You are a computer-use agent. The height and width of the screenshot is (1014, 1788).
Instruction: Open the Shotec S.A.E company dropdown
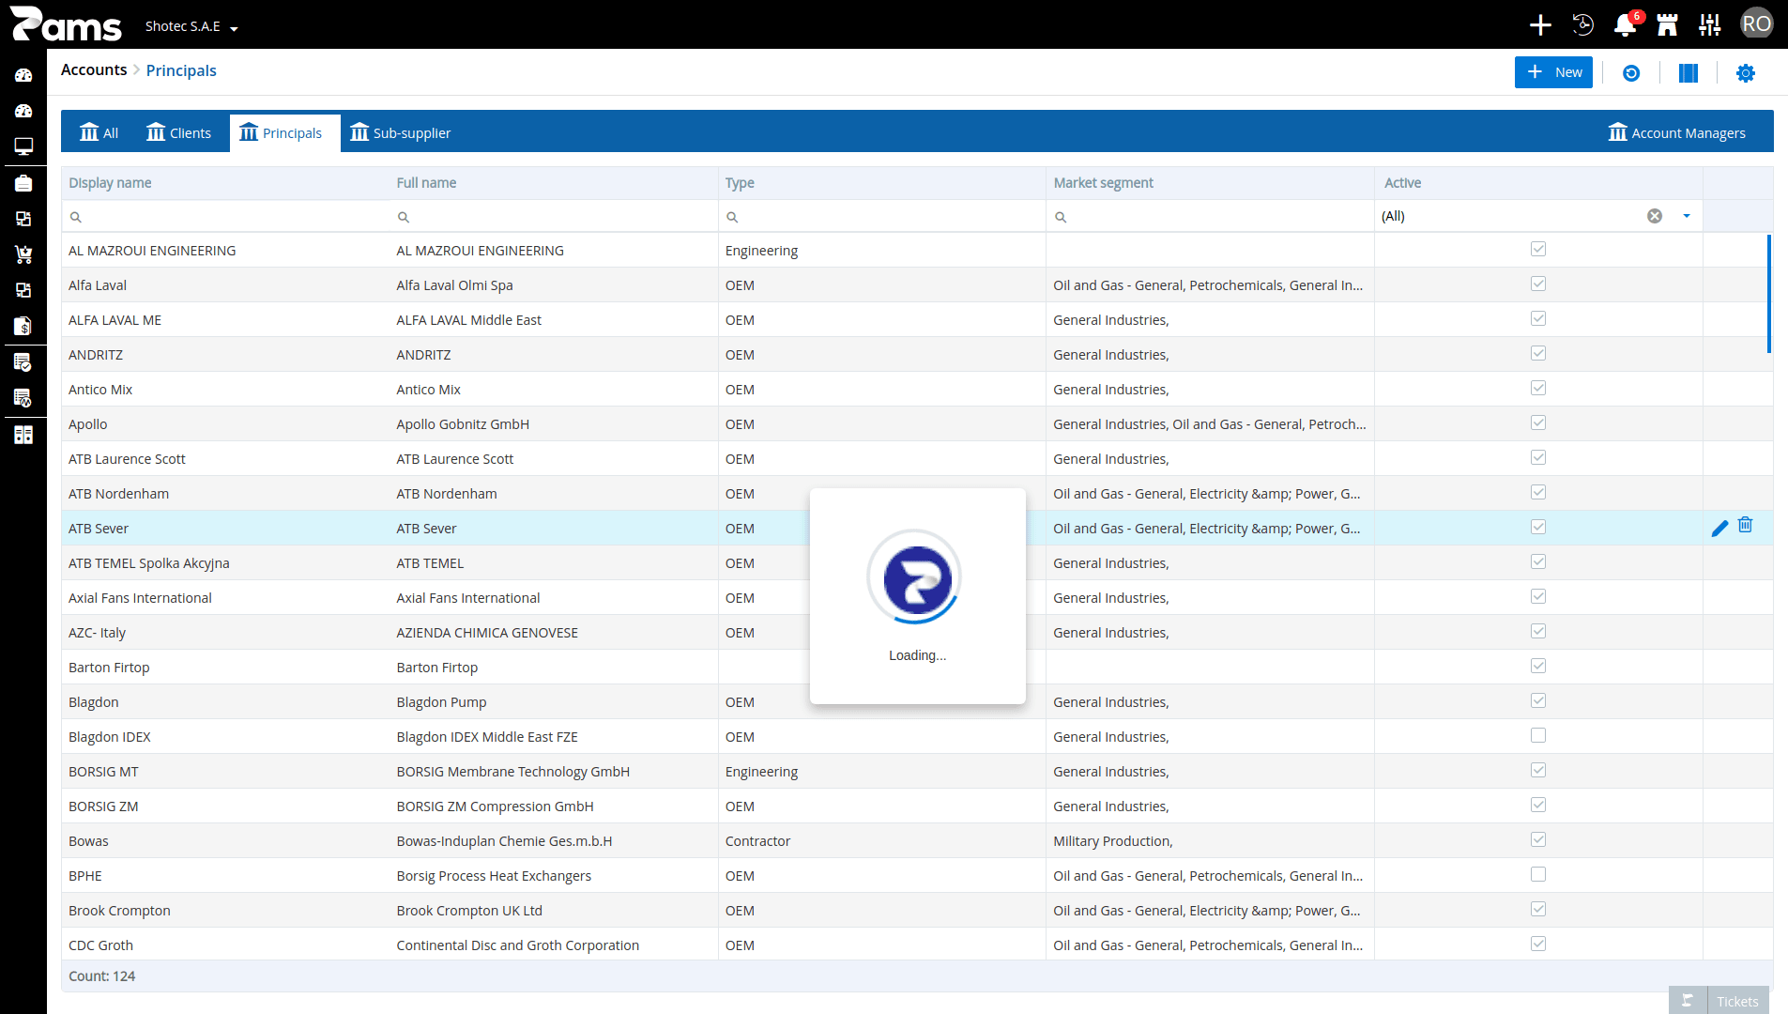[x=191, y=26]
